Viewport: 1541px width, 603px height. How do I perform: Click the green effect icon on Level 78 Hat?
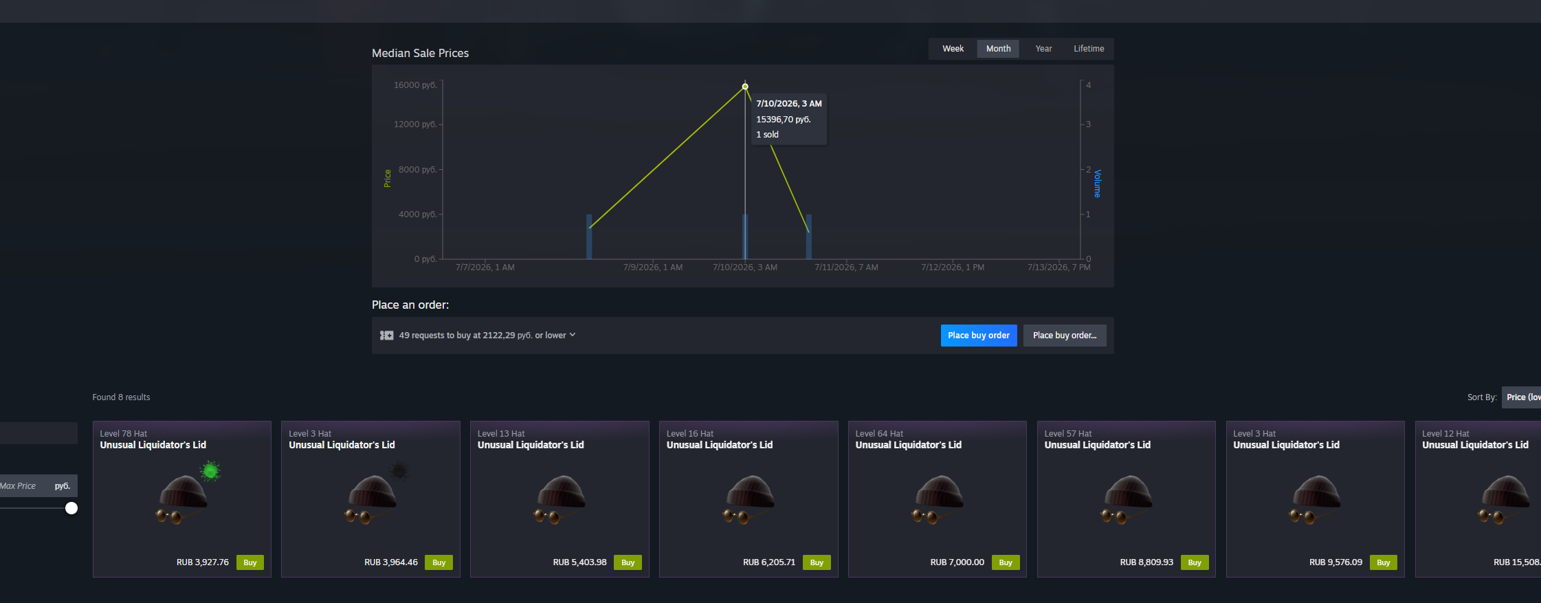[210, 471]
